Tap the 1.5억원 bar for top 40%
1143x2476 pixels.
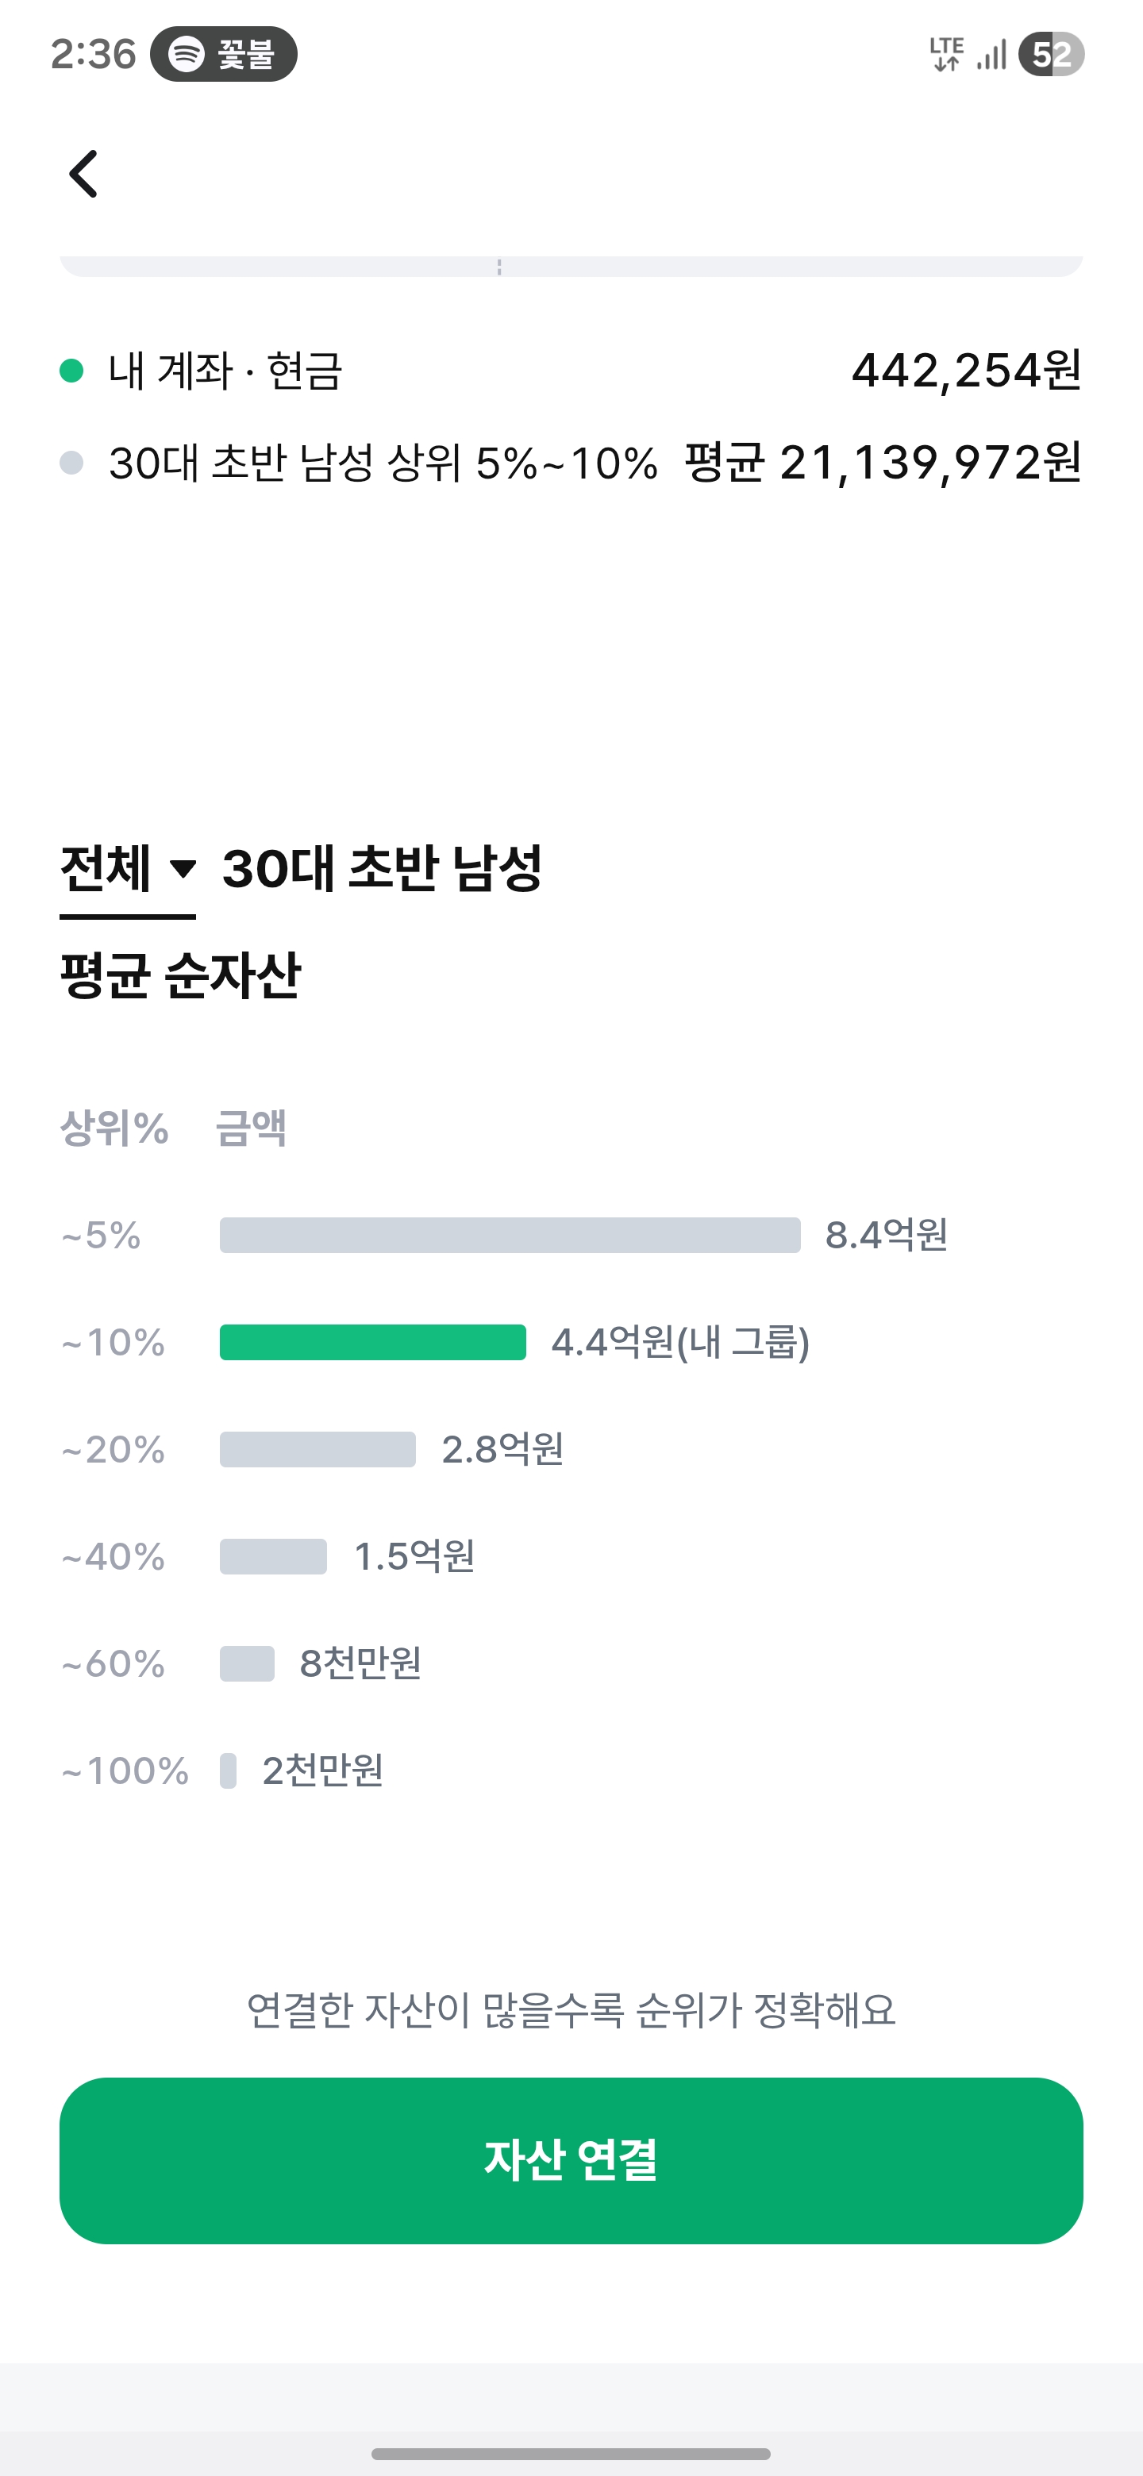[x=273, y=1557]
